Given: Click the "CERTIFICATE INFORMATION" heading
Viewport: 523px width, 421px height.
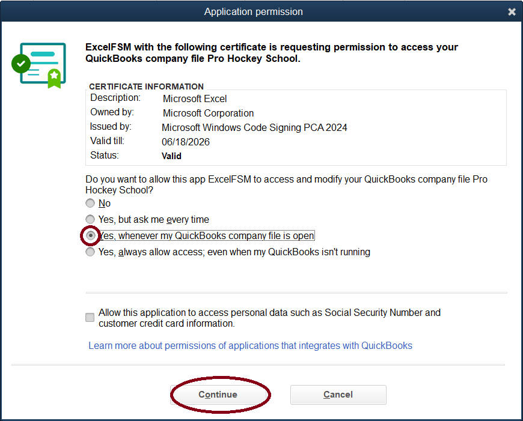Looking at the screenshot, I should pos(146,86).
